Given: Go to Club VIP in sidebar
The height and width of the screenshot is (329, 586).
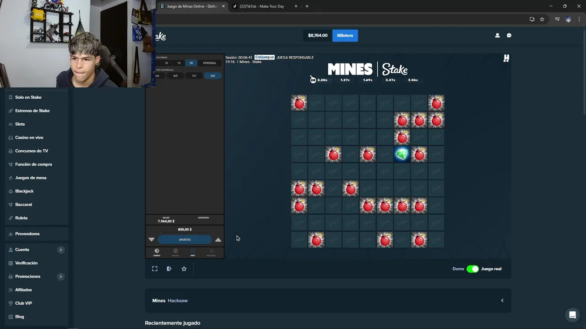Looking at the screenshot, I should [x=24, y=303].
